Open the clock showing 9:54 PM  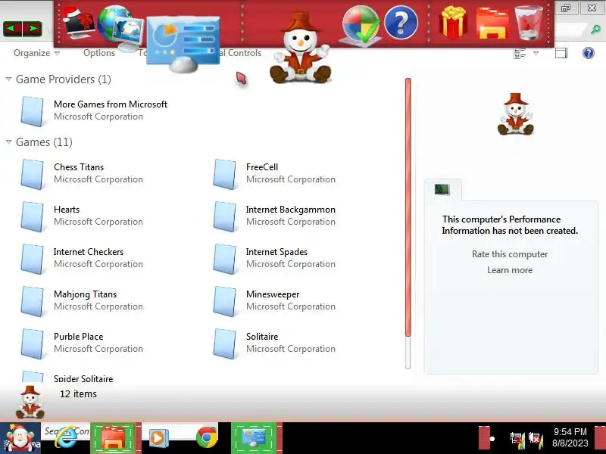coord(570,437)
